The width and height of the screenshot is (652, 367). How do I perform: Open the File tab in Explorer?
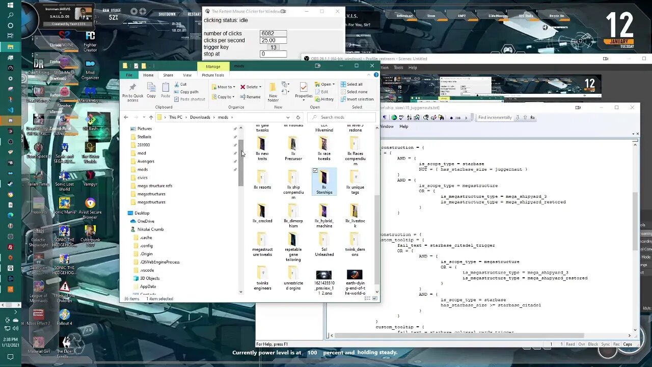tap(129, 75)
